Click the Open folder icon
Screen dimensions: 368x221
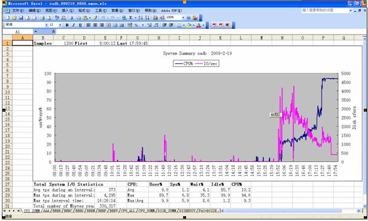point(15,18)
